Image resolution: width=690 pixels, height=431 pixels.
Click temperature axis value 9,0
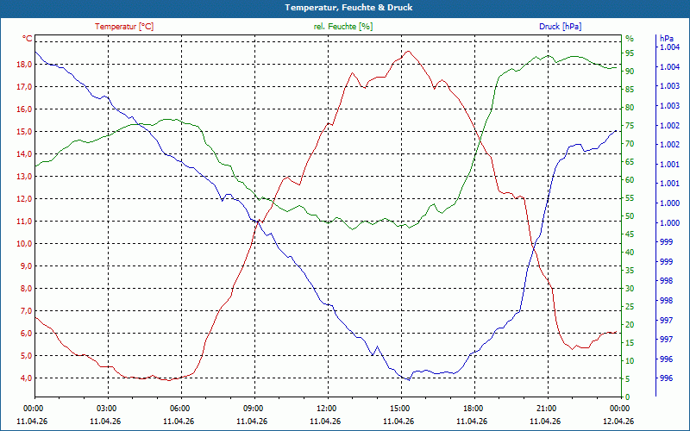click(x=26, y=266)
